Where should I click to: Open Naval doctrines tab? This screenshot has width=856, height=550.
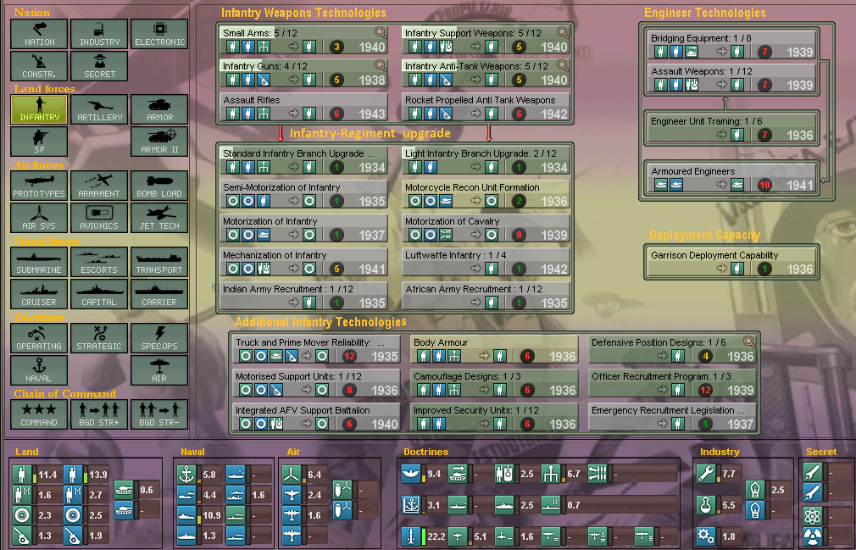click(x=39, y=370)
